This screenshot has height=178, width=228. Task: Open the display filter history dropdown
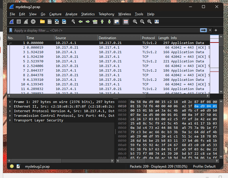point(210,30)
